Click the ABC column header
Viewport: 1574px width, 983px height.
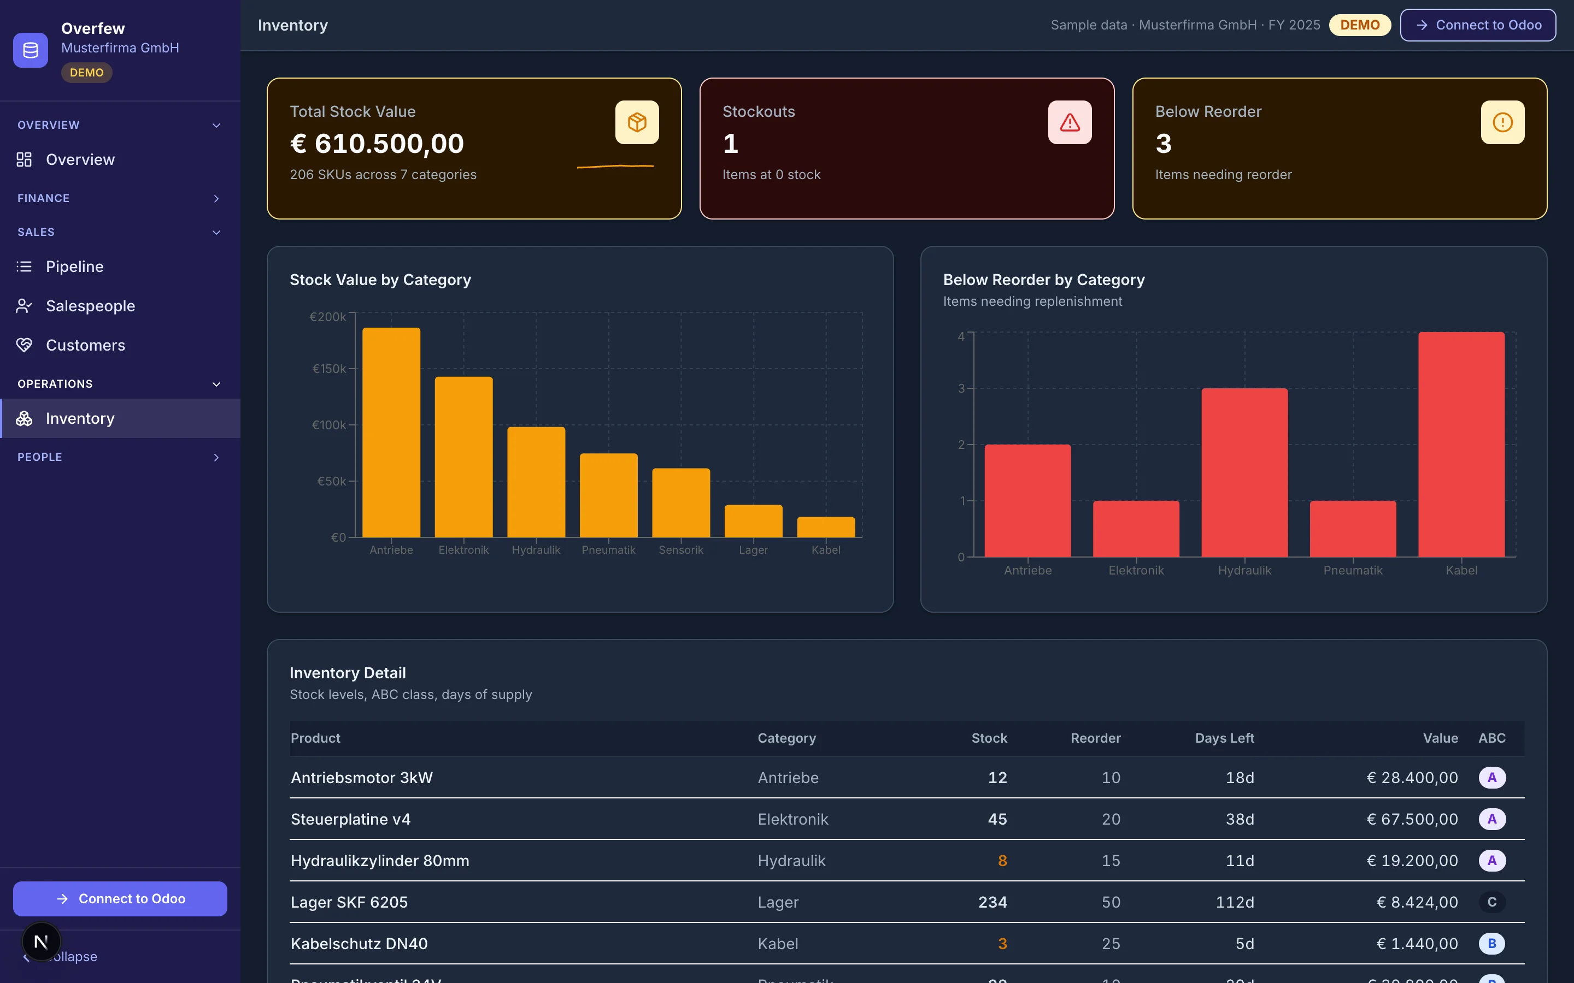tap(1492, 738)
